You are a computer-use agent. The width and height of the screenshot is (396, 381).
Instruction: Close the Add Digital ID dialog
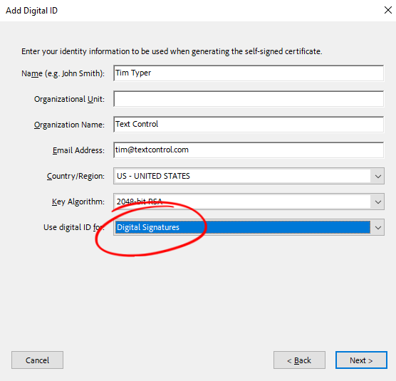[388, 11]
